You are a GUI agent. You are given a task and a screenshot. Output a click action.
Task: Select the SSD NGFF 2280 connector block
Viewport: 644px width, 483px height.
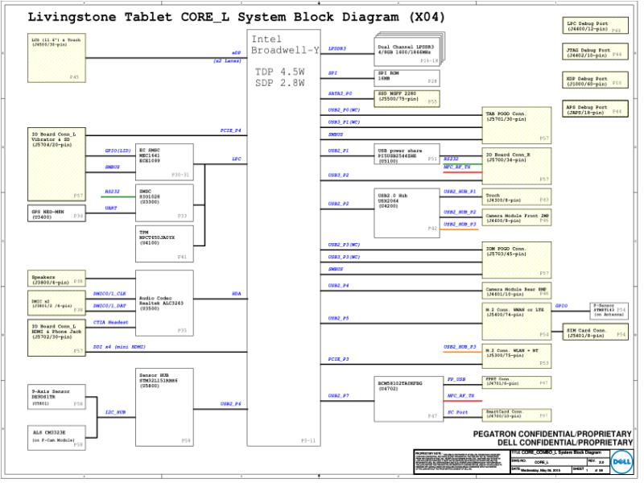(407, 98)
